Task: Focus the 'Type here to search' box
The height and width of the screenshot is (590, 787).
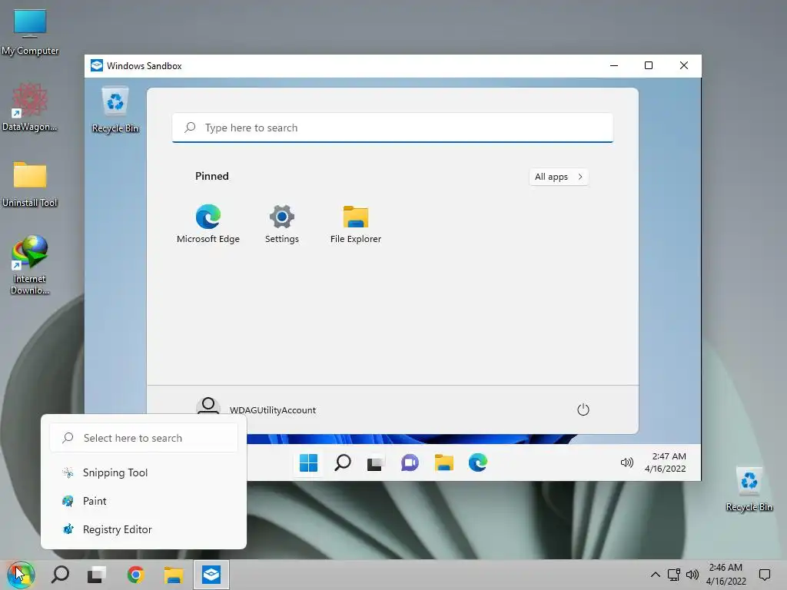Action: 393,128
